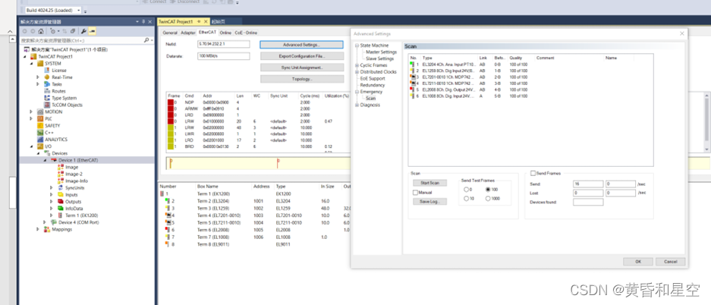711x305 pixels.
Task: Select the 100 test frames radio button
Action: pos(488,190)
